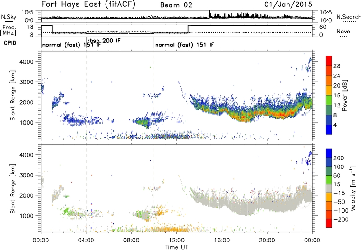Click "Slant Range [km]" label of the power panel
The height and width of the screenshot is (250, 361).
pos(13,95)
